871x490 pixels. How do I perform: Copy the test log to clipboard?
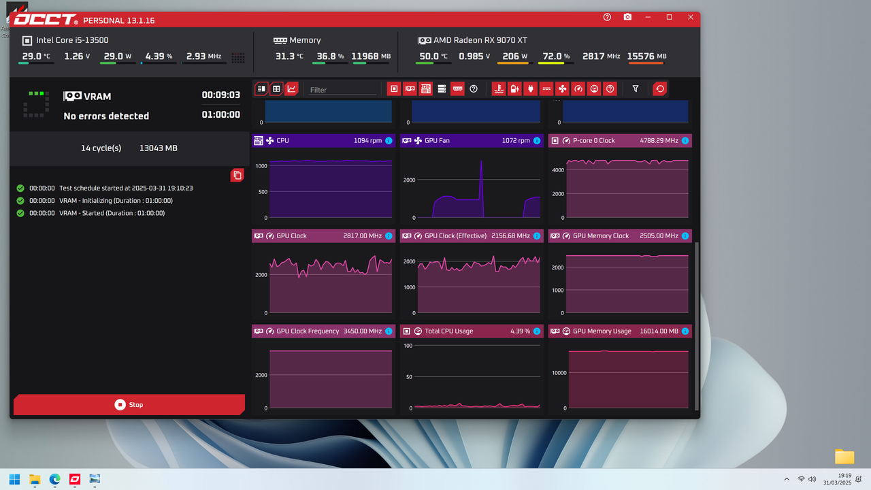tap(237, 175)
